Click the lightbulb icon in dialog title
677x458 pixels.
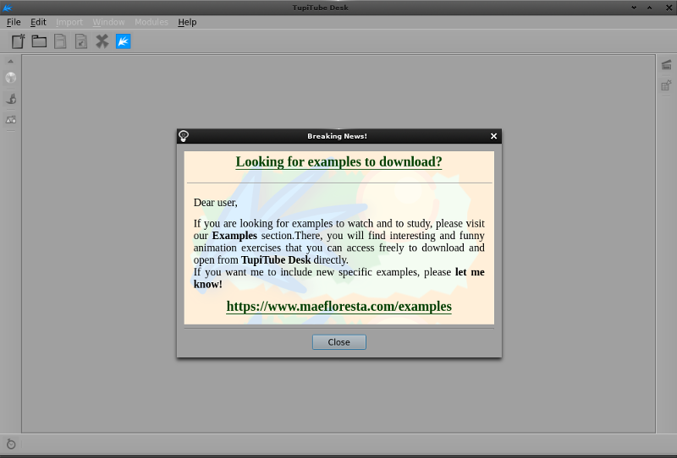[184, 136]
